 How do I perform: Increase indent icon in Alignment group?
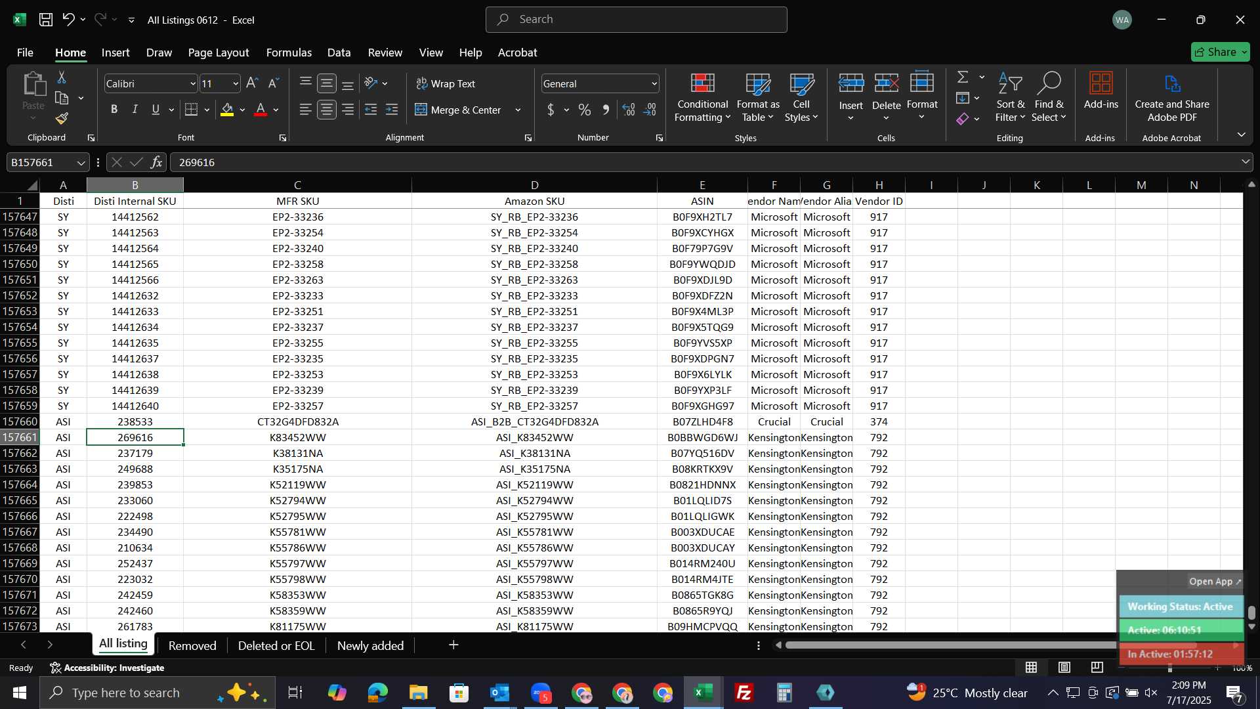coord(392,110)
